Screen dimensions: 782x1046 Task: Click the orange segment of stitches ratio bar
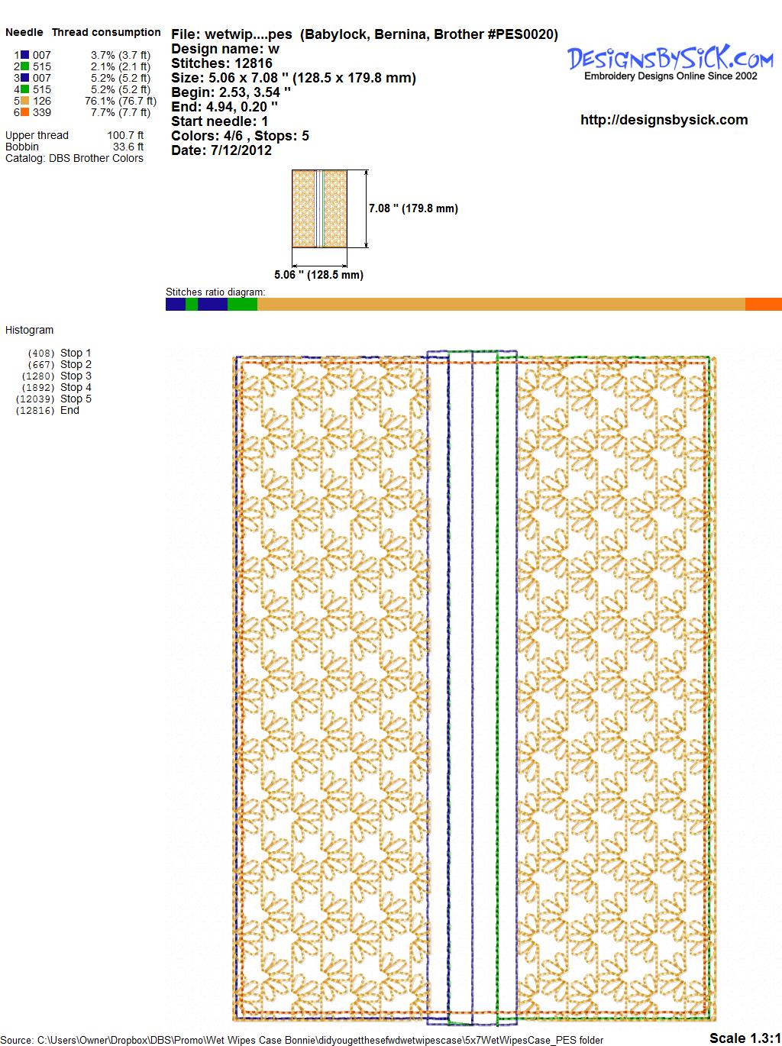(x=763, y=305)
